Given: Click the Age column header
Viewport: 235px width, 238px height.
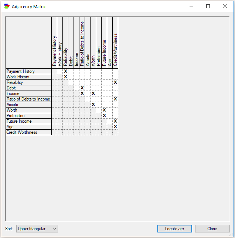Looking at the screenshot, I should tap(110, 43).
